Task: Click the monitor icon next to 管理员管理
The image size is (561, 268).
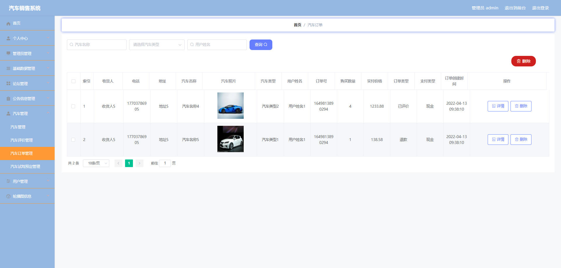Action: (8, 54)
